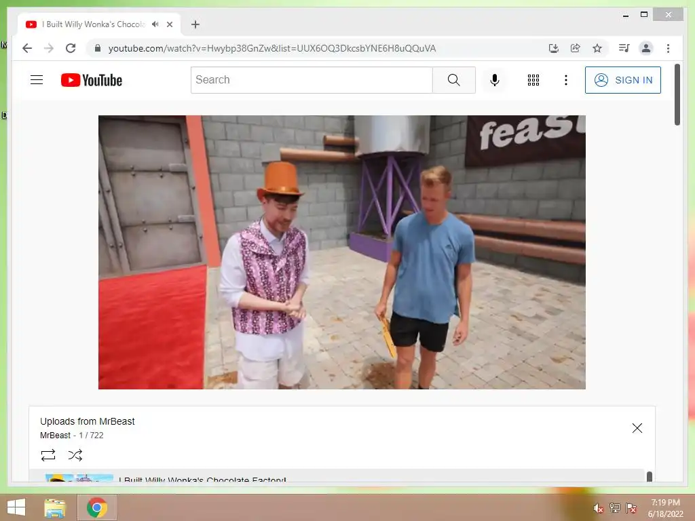Focus the YouTube Search box
The image size is (695, 521).
(x=312, y=80)
